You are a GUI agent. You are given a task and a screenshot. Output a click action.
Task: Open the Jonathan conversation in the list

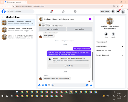[x=18, y=30]
